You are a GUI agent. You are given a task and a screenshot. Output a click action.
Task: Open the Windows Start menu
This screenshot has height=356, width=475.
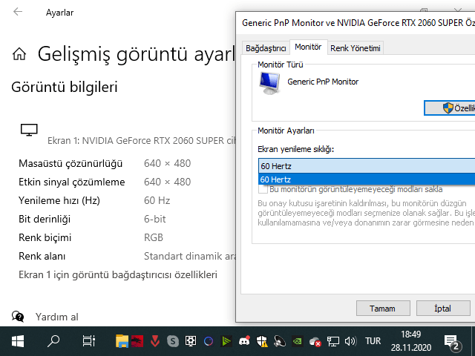tap(18, 341)
